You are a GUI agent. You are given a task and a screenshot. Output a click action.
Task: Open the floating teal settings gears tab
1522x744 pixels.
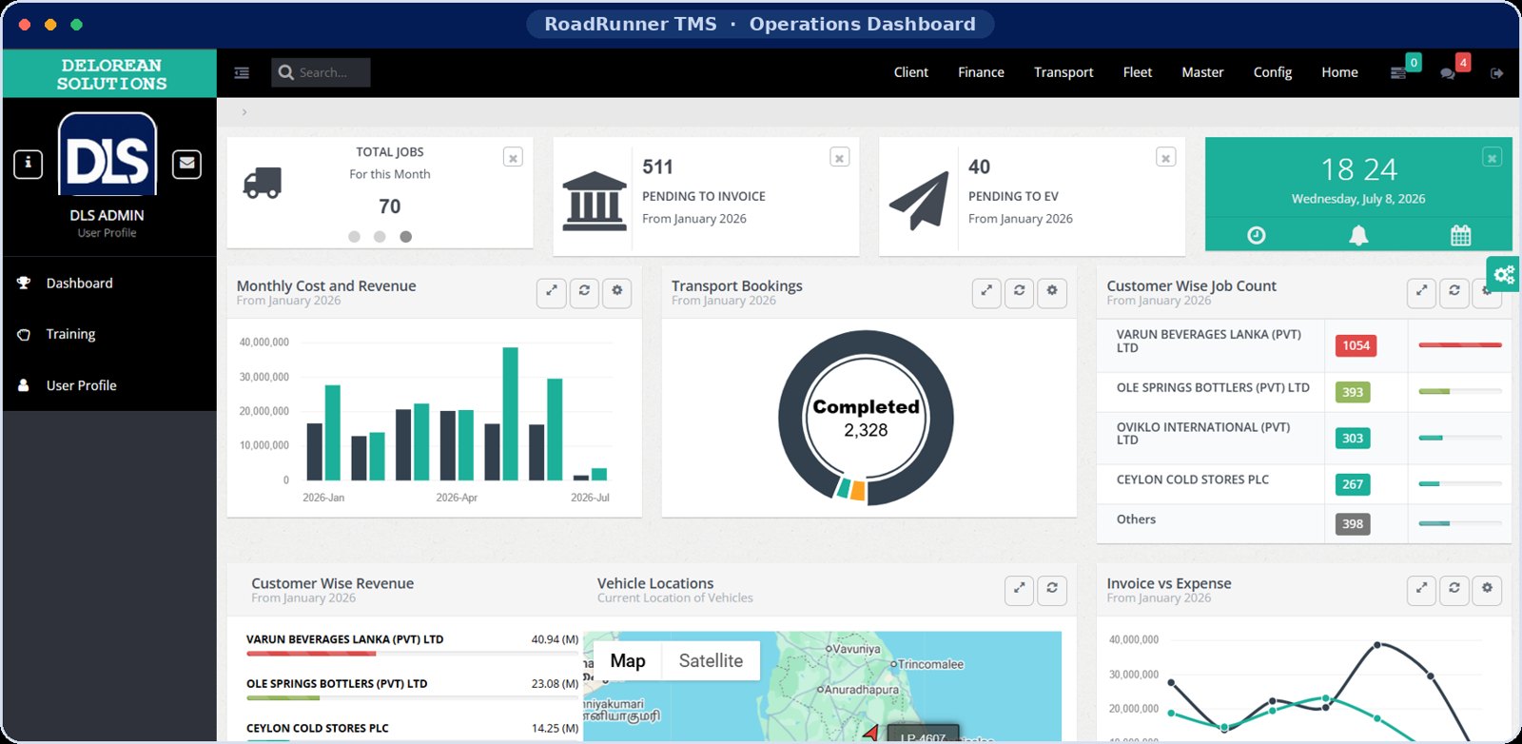1504,275
